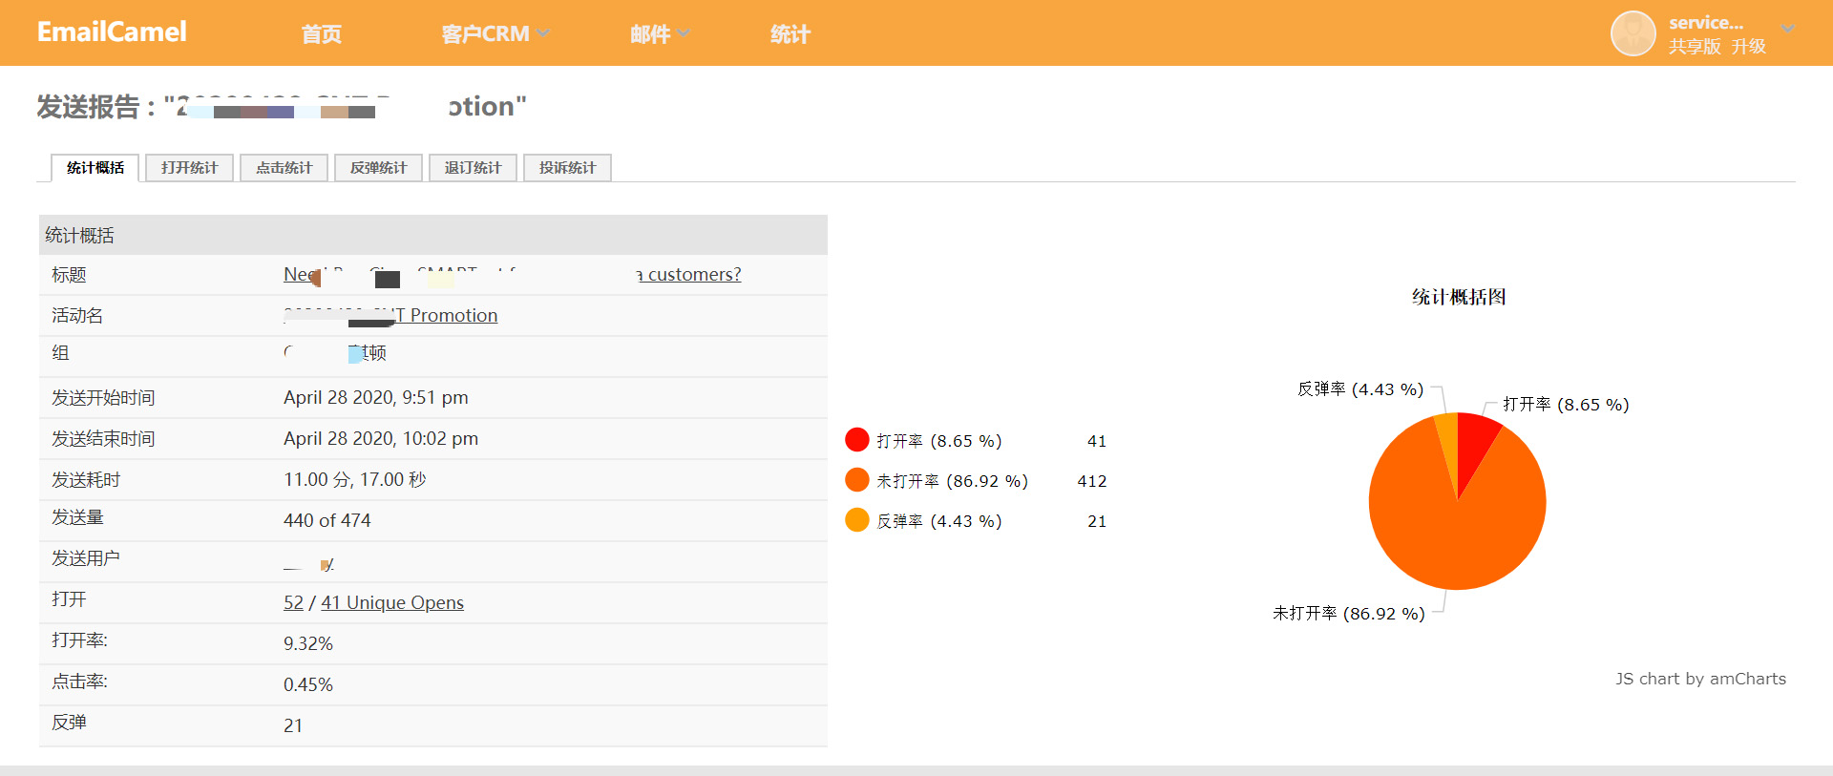
Task: Click the pie label 未打开率 (86.92 %)
Action: pyautogui.click(x=1349, y=614)
